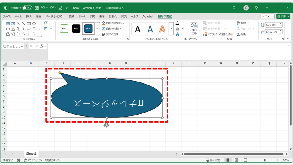Apply the black Abc shape style
Image resolution: width=293 pixels, height=165 pixels.
point(76,28)
